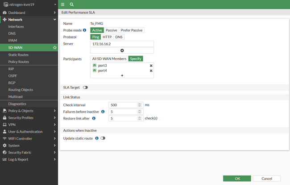Click the favorite star next to SD-WAN
This screenshot has width=290, height=185.
54,47
